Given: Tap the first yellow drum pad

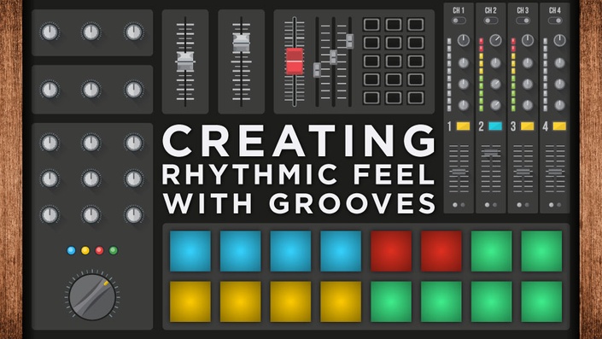Looking at the screenshot, I should (x=190, y=301).
